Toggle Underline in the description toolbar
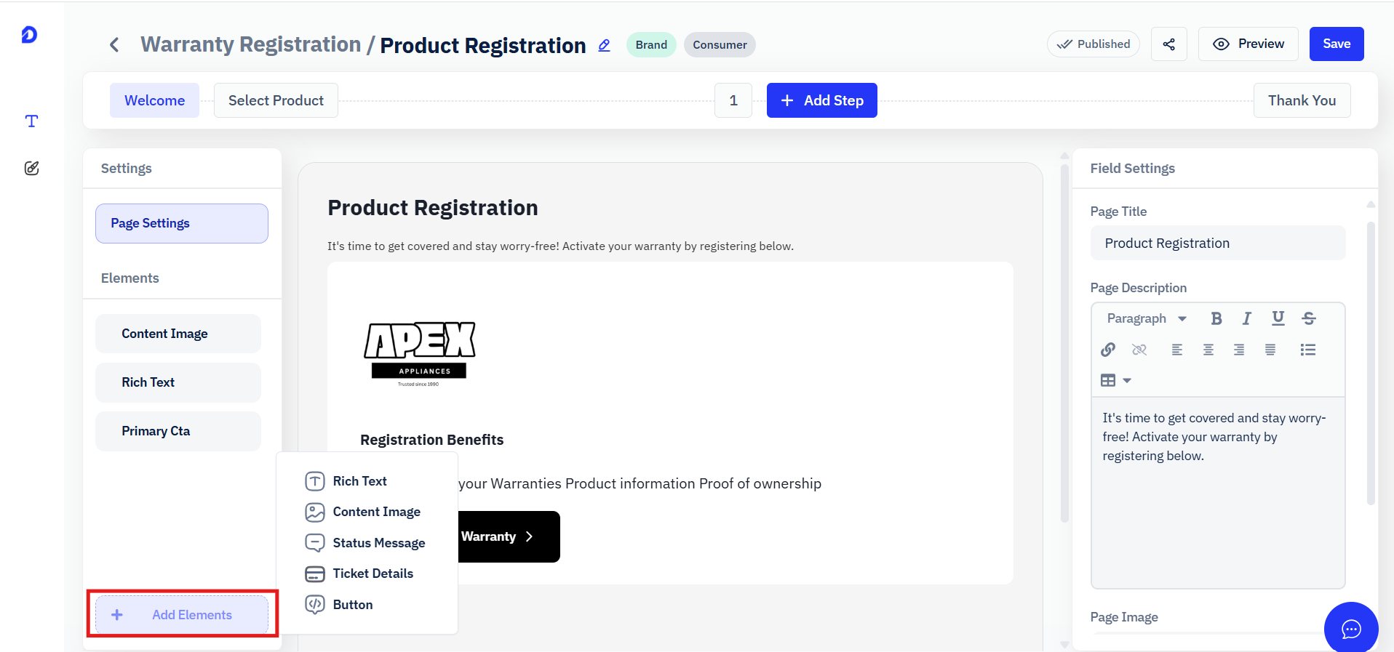The image size is (1394, 652). click(x=1278, y=318)
